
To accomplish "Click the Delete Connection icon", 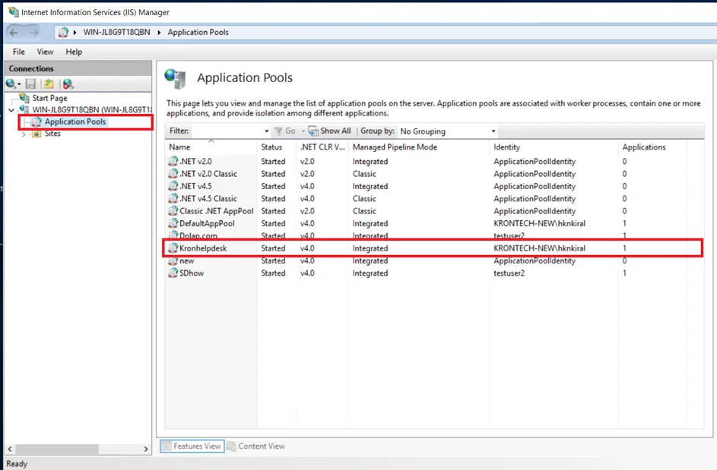I will (68, 84).
